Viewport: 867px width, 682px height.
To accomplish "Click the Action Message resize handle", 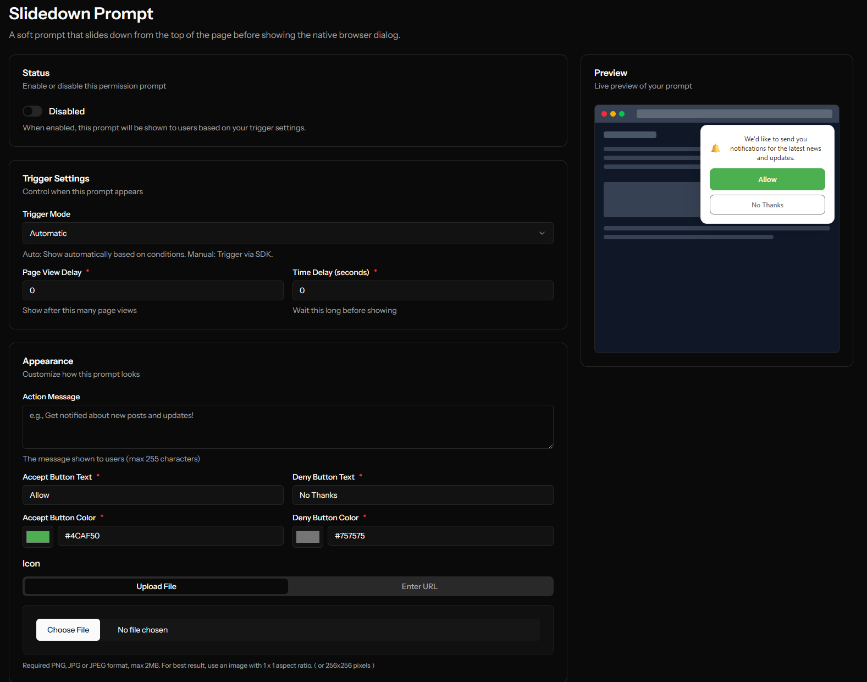I will (550, 446).
